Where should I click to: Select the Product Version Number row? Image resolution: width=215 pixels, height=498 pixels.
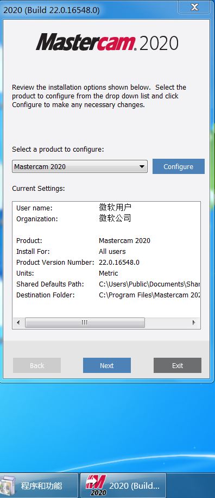pyautogui.click(x=106, y=263)
